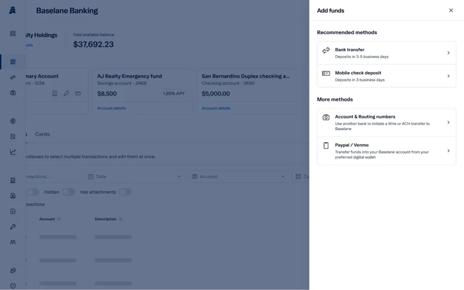Click the AJ Realty Emergency fund card title
Screen dimensions: 464x290
(129, 76)
